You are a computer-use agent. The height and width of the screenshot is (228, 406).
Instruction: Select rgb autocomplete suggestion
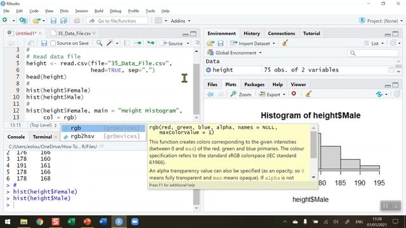pos(103,128)
